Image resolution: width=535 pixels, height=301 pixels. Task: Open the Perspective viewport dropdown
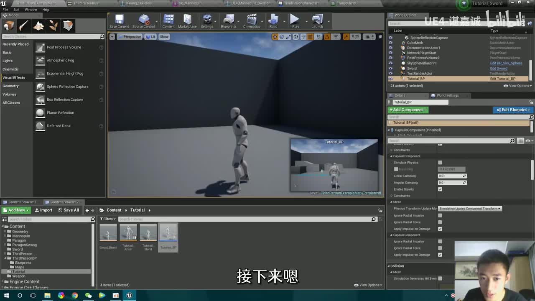[x=130, y=37]
